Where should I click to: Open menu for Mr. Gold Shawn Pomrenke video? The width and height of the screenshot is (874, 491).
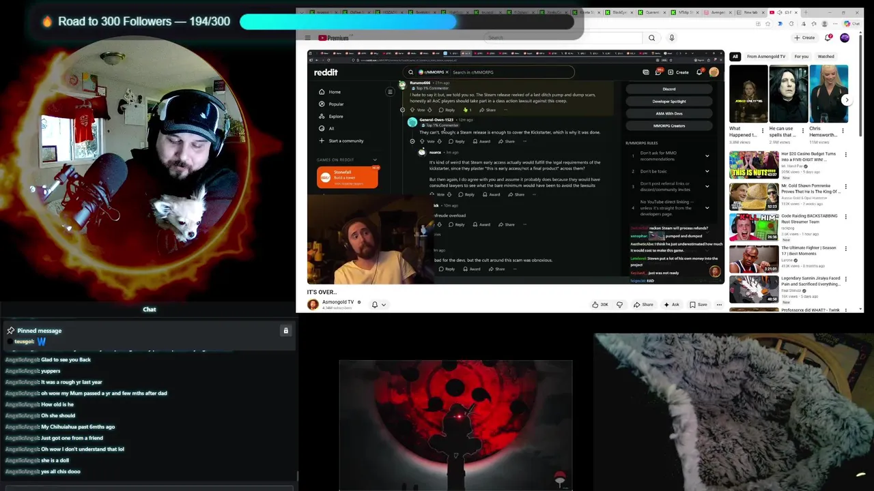[x=846, y=186]
